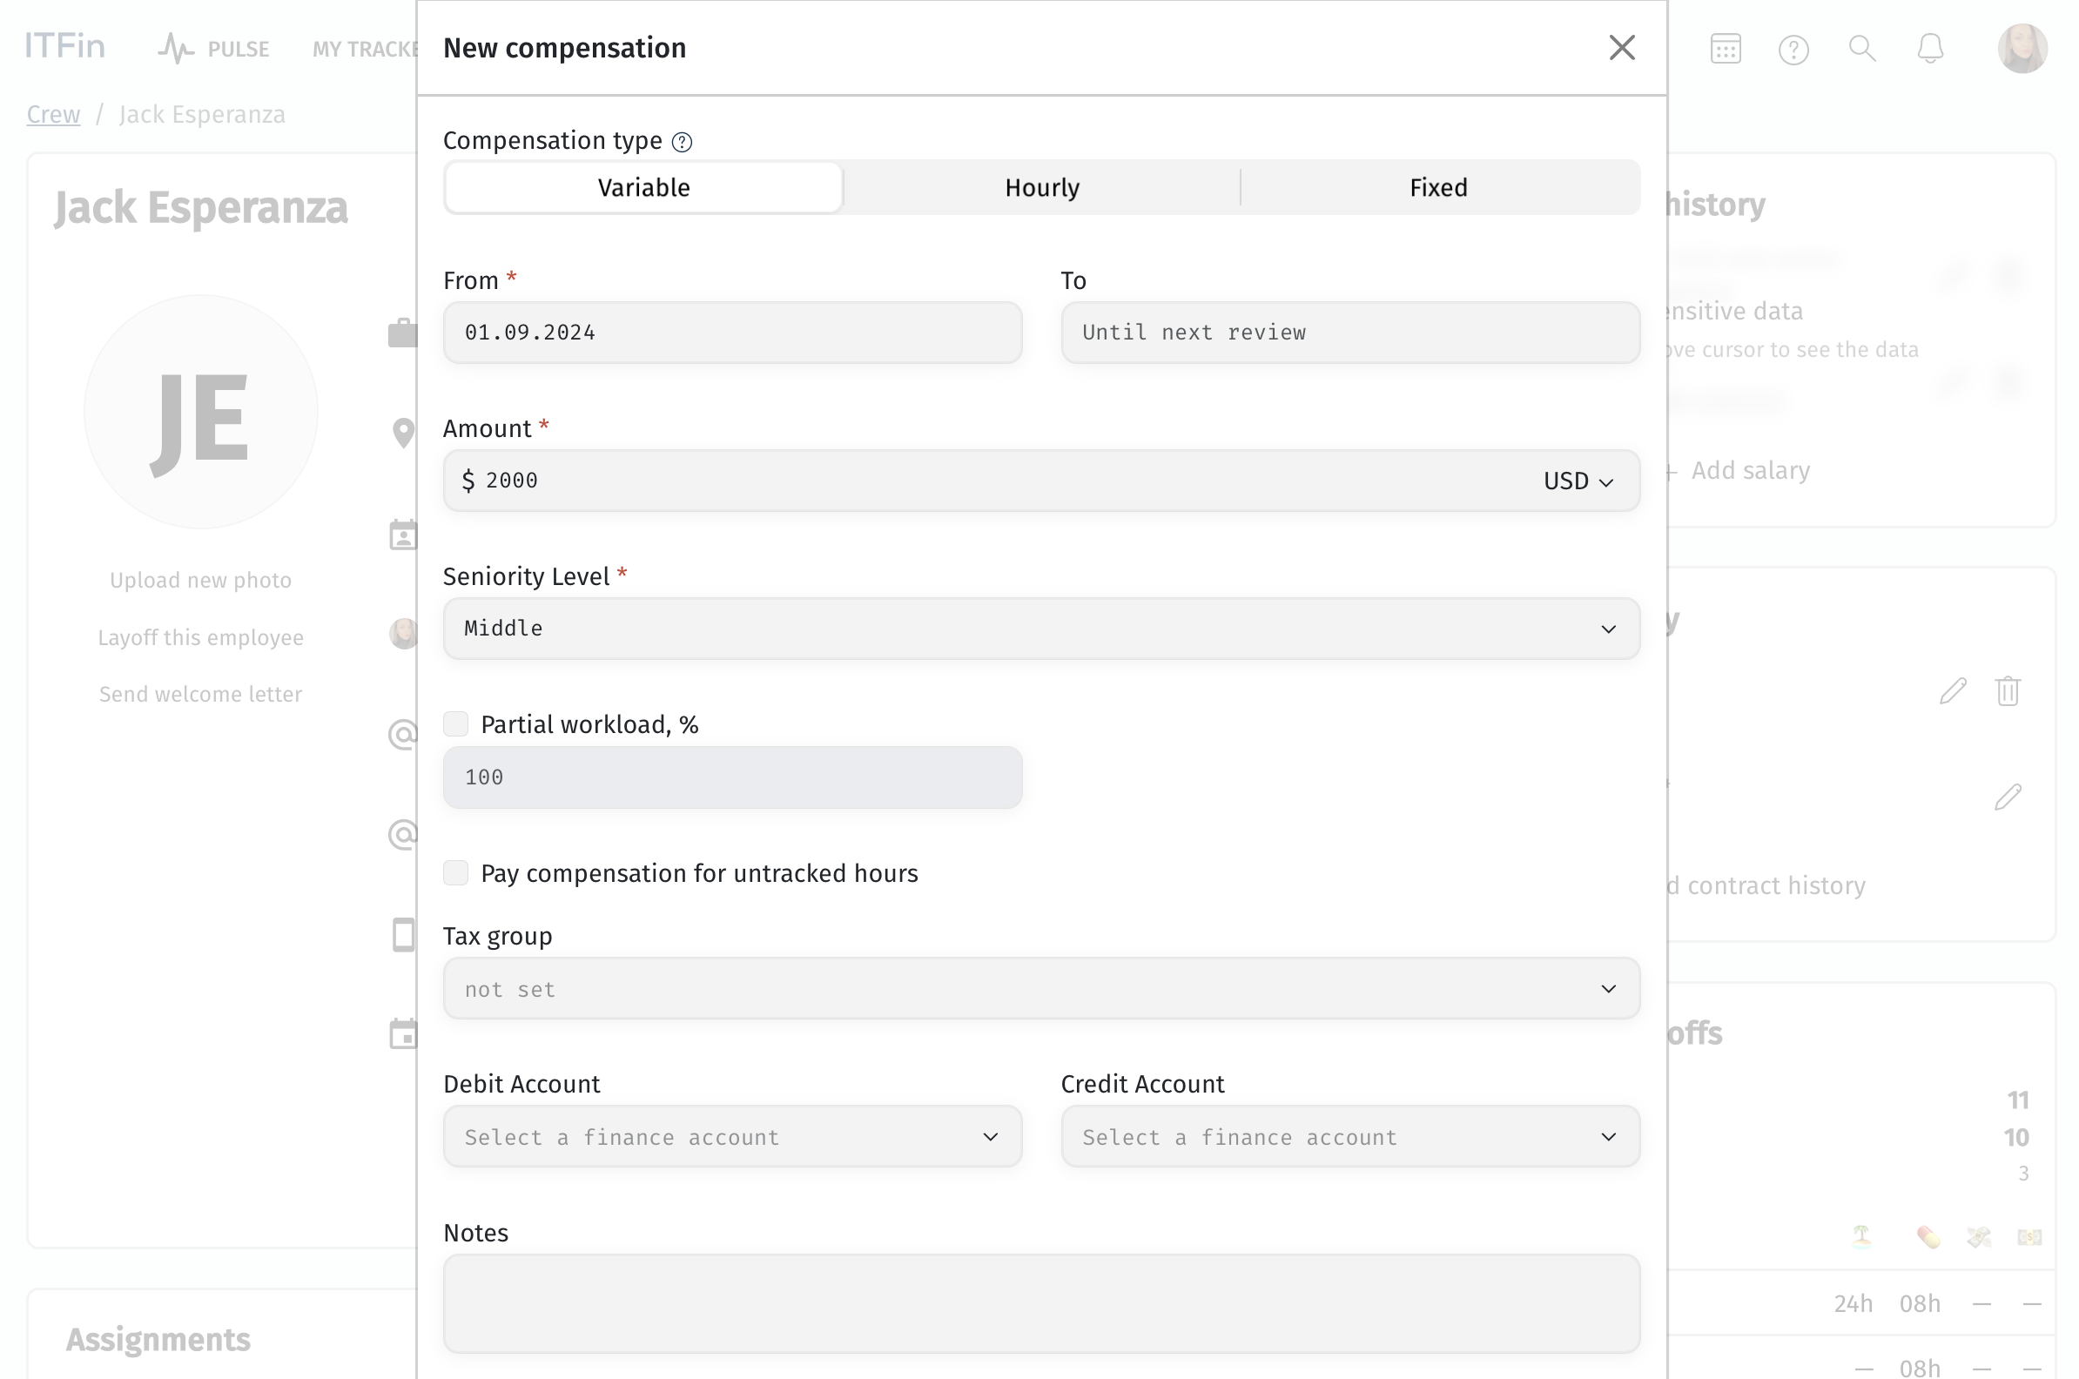Click the Pulse heartbeat icon
Screen dimensions: 2079x1379
click(x=175, y=49)
